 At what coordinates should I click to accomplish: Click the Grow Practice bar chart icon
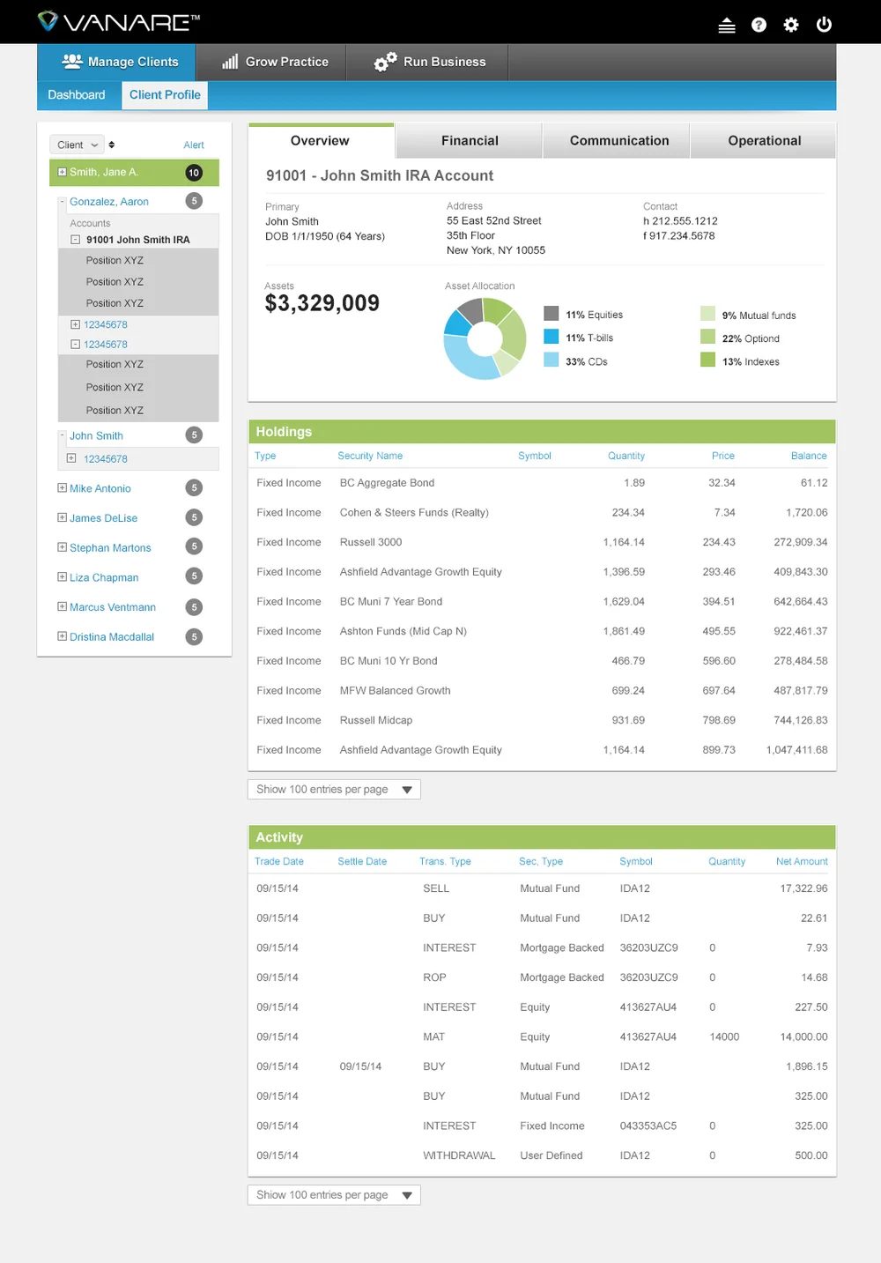coord(230,62)
